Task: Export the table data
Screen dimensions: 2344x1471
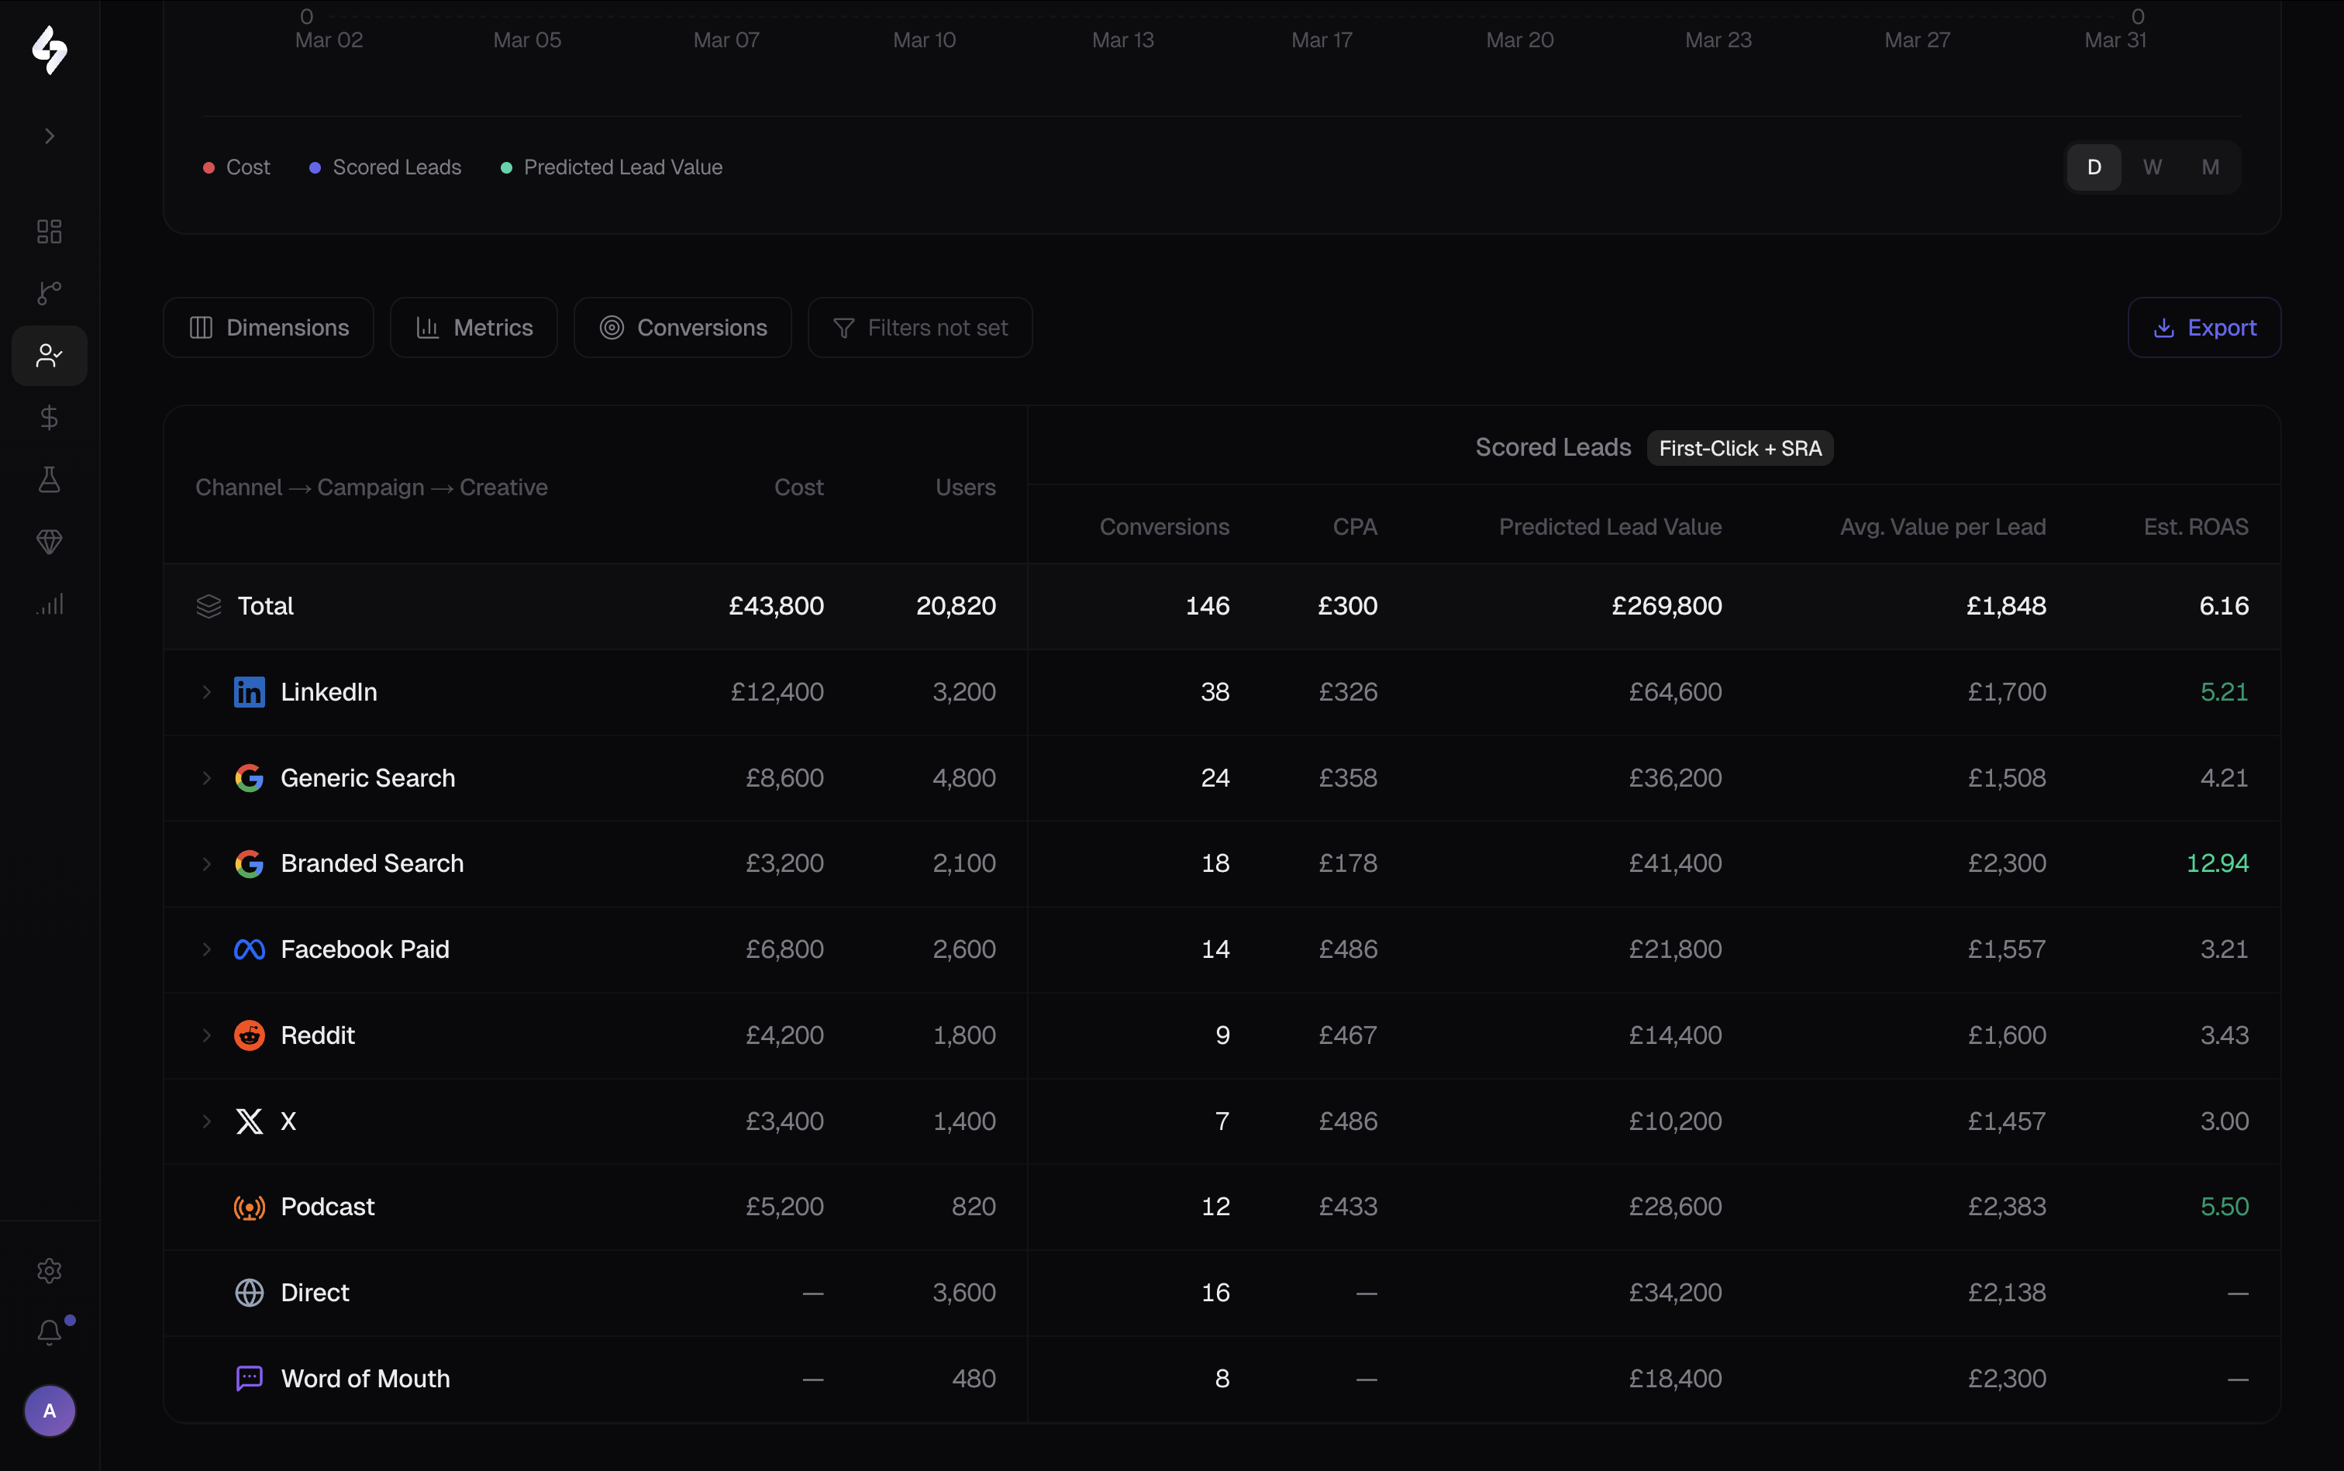Action: click(x=2204, y=328)
